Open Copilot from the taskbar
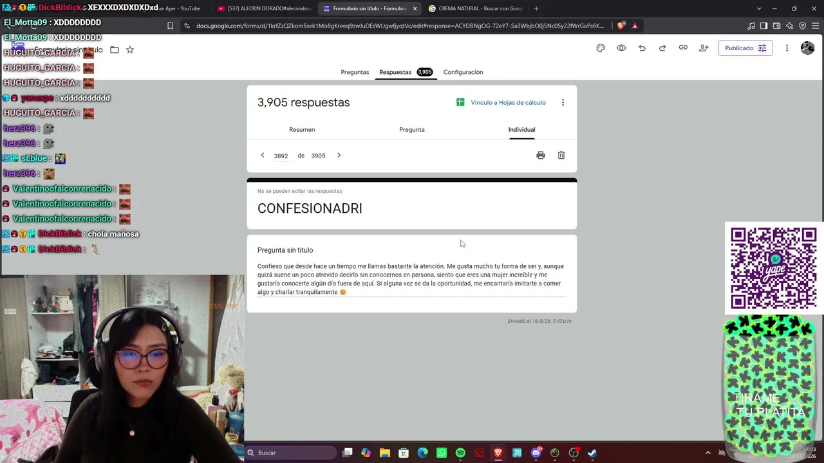The width and height of the screenshot is (824, 463). [x=366, y=453]
